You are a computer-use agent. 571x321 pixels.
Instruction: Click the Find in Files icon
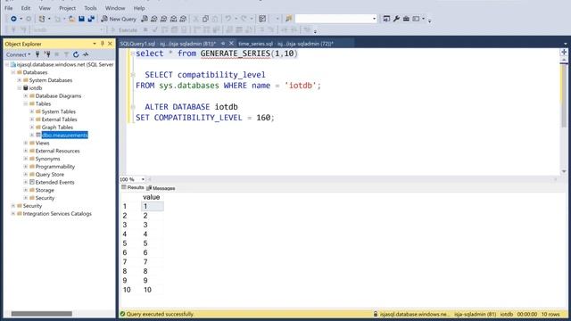pyautogui.click(x=289, y=19)
